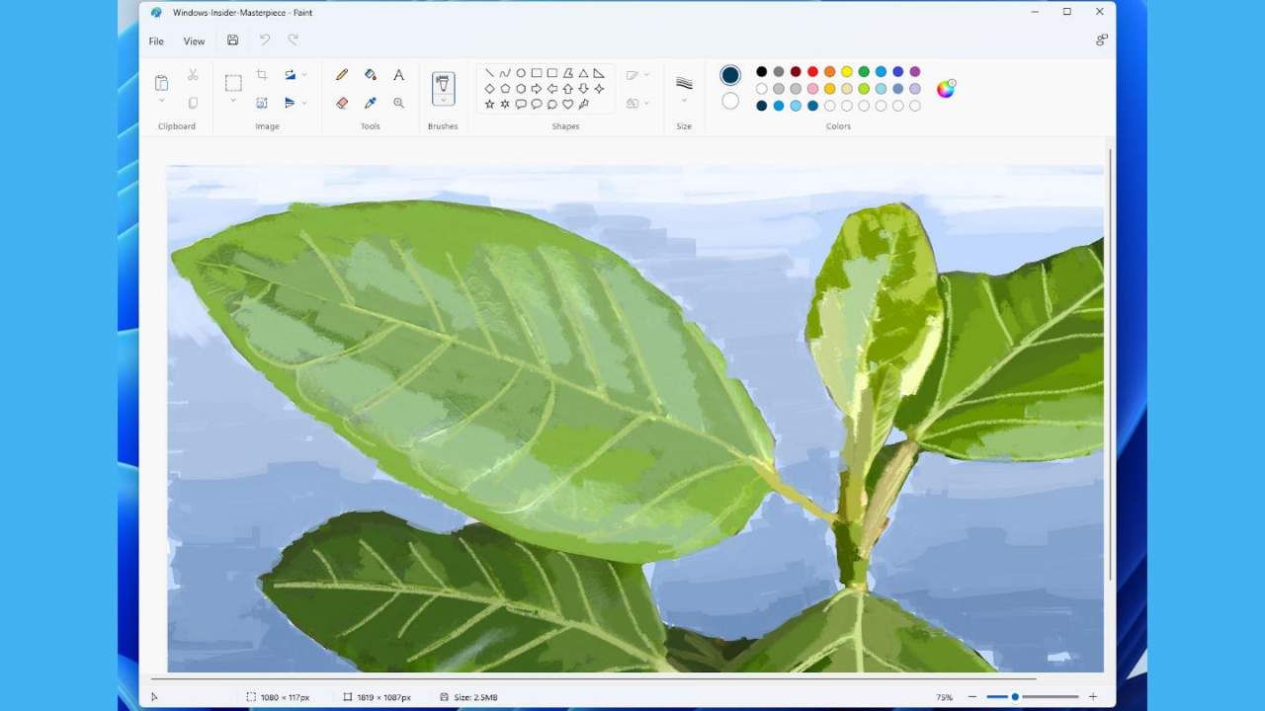Select the secondary white color circle
This screenshot has width=1265, height=711.
click(x=730, y=101)
